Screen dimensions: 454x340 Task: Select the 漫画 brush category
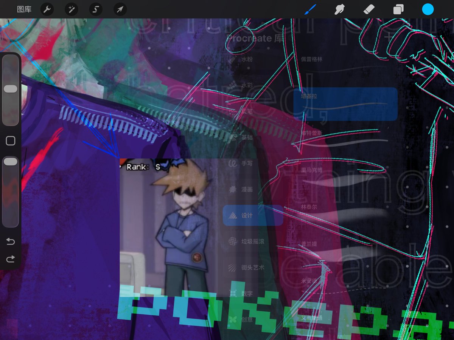253,190
